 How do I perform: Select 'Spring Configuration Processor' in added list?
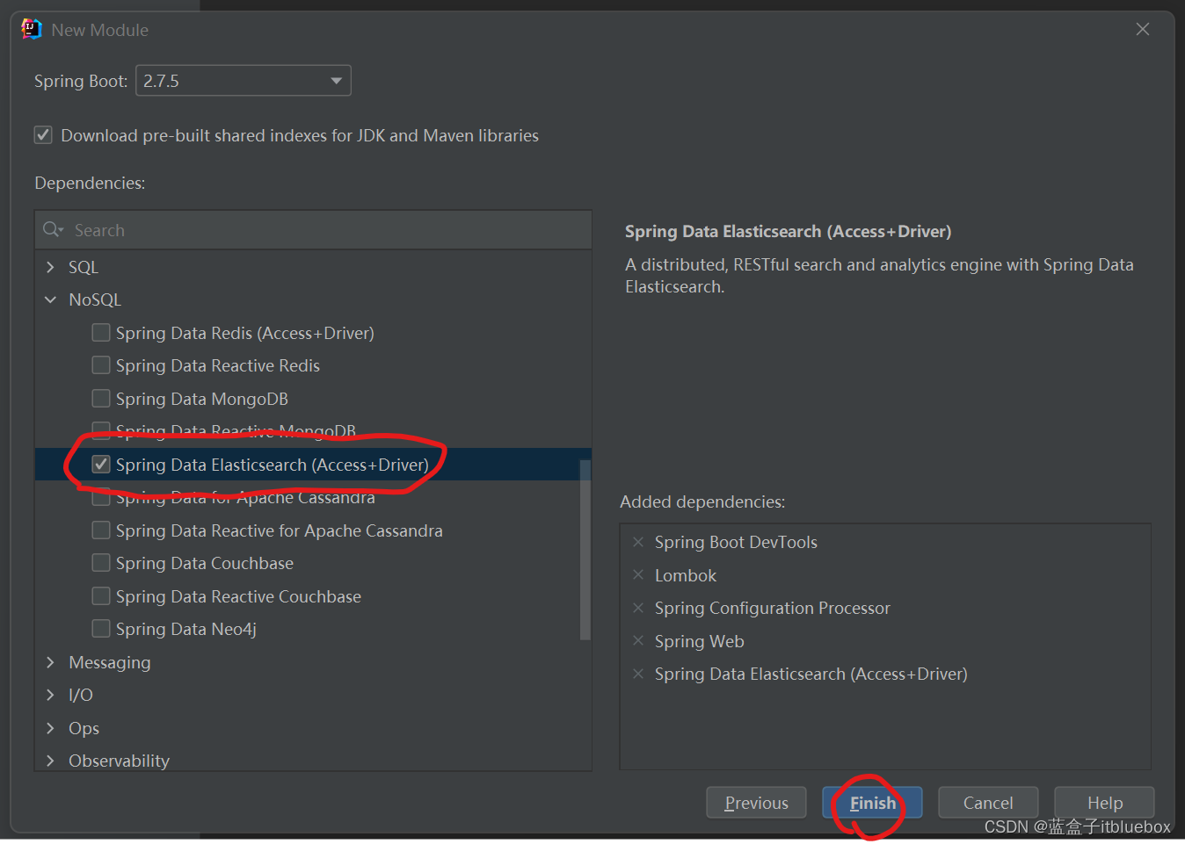point(772,608)
